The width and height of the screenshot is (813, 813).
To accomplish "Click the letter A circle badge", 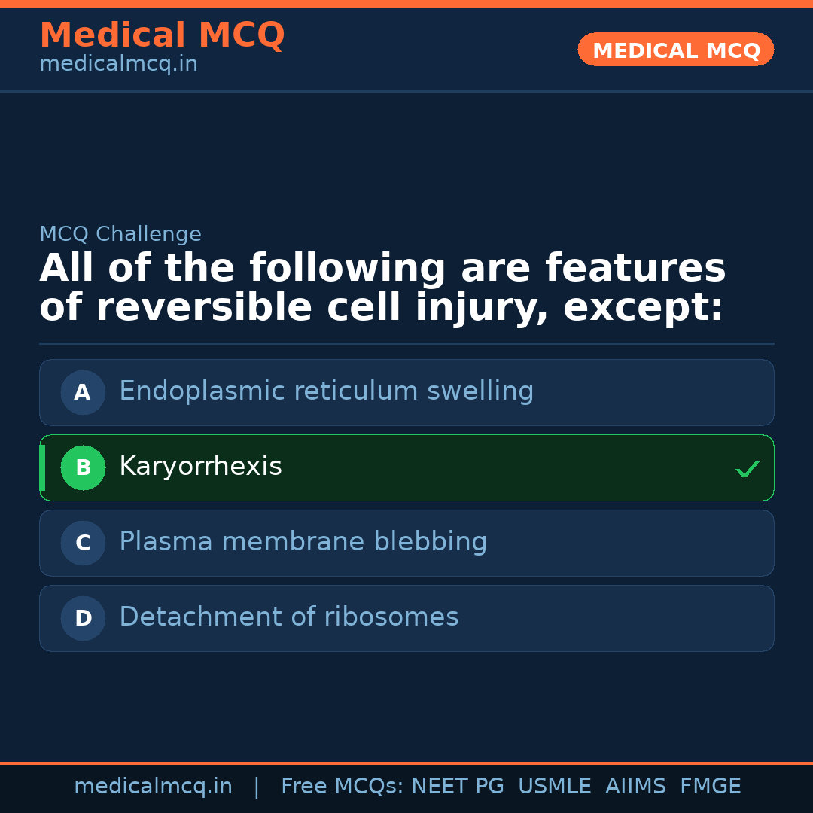I will pos(83,392).
